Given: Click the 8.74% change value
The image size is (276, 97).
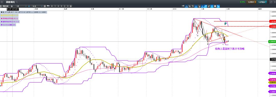Looking at the screenshot, I should tap(242, 2).
